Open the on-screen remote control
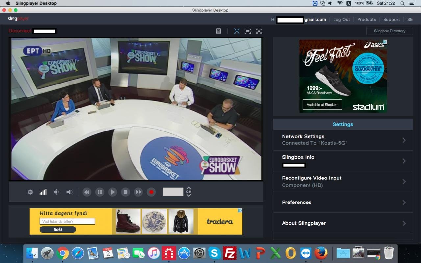This screenshot has width=421, height=263. pyautogui.click(x=218, y=31)
